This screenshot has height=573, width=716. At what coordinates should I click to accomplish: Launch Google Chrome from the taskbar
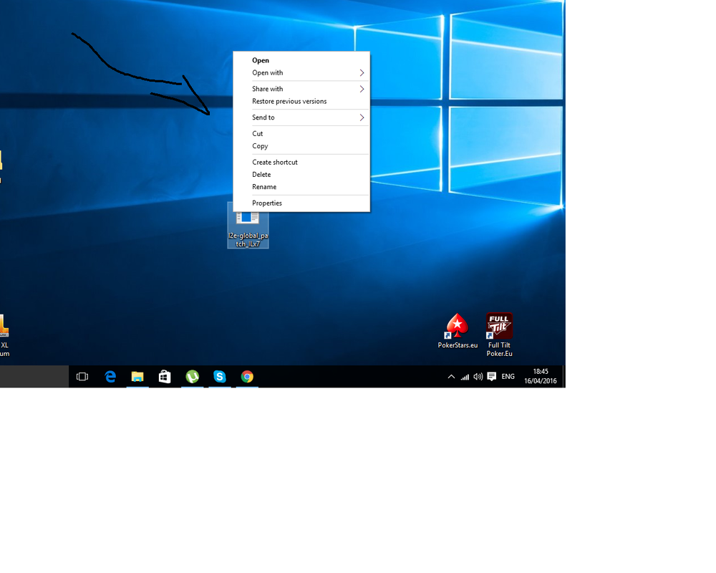tap(247, 377)
